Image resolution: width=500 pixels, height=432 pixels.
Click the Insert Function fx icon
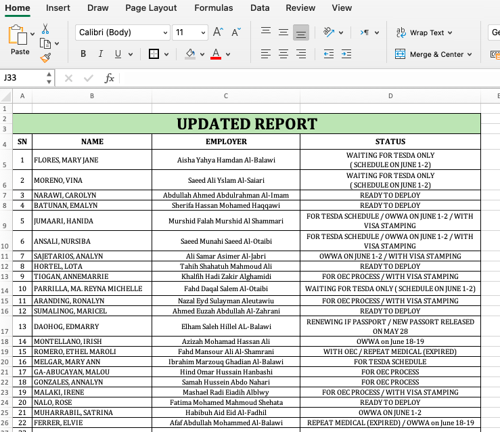[x=110, y=78]
